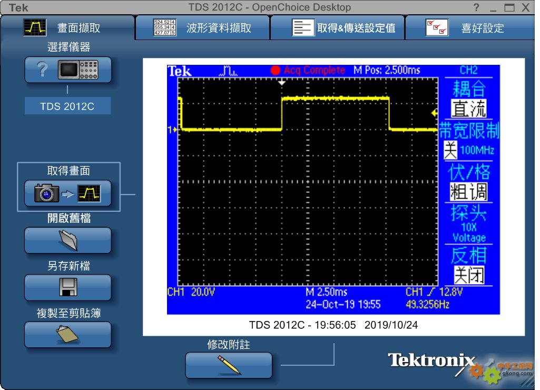Click the settings list icon on 取得&傳送設定值 tab

coord(303,27)
